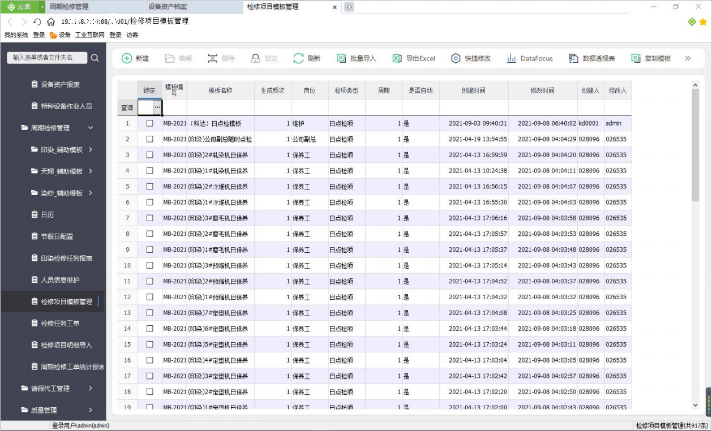Click the 批量导入 Excel icon
The height and width of the screenshot is (431, 712).
(x=341, y=58)
